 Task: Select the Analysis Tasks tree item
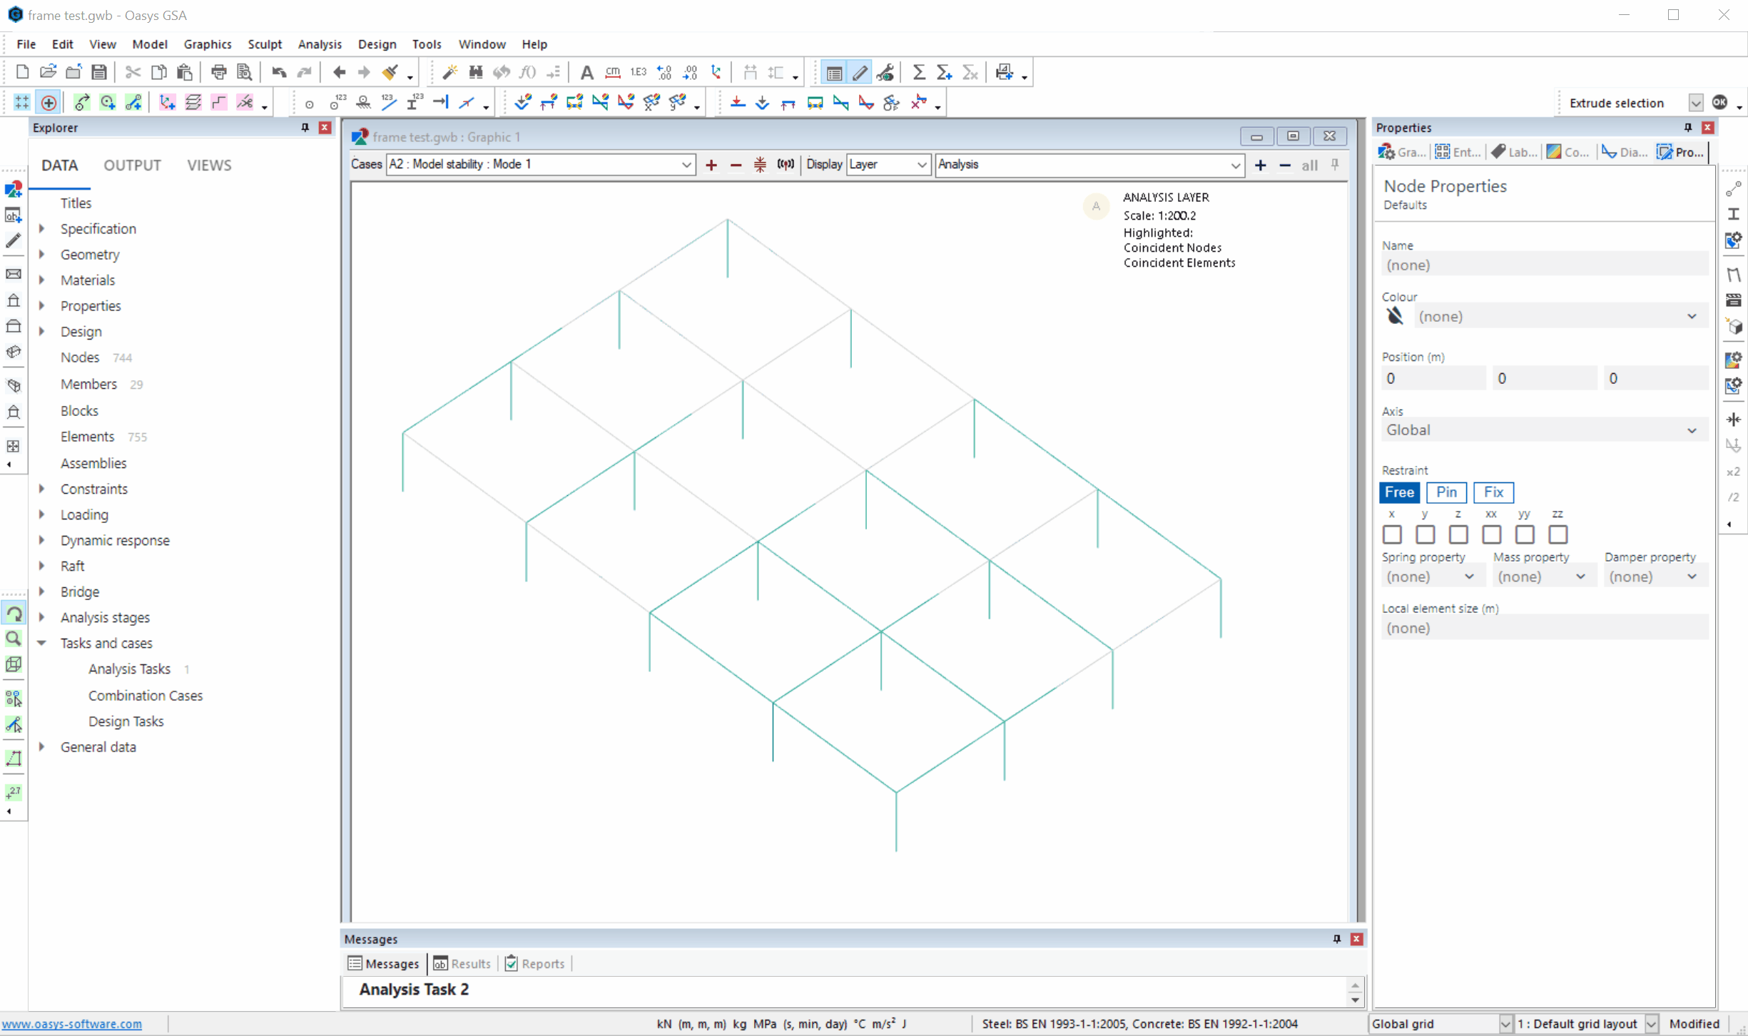(128, 669)
